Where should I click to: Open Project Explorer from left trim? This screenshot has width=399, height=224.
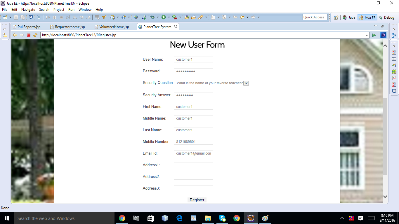pos(5,35)
